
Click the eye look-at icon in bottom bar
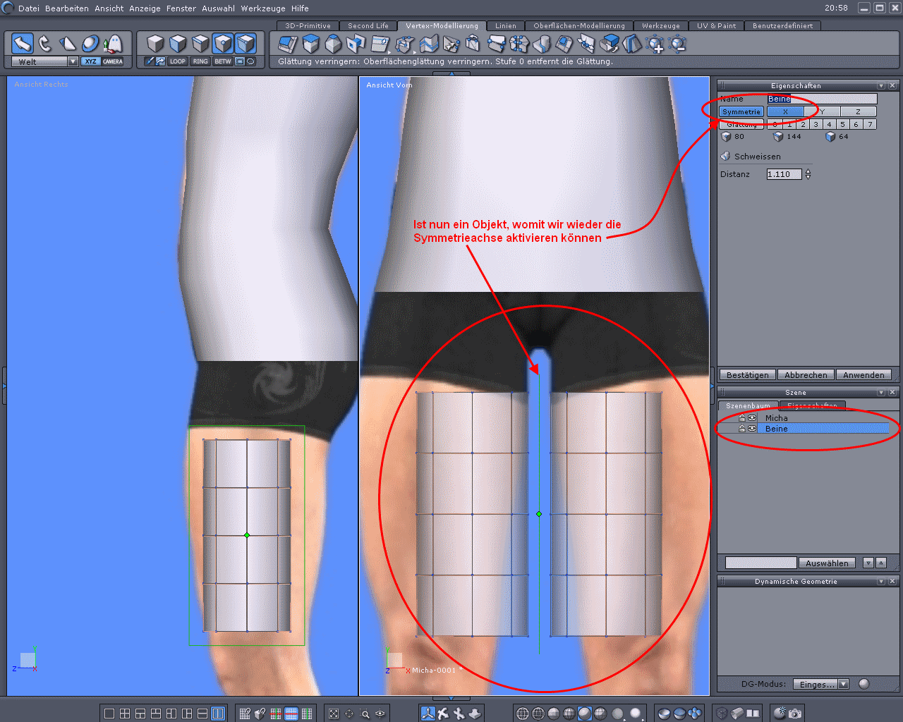tap(380, 714)
